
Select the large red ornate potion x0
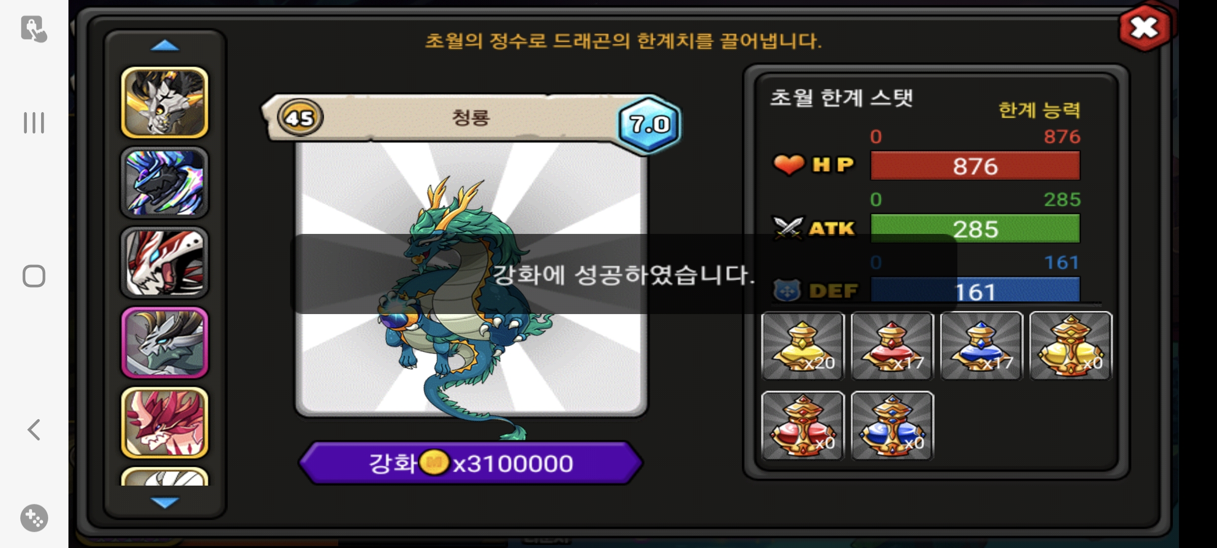[x=803, y=425]
